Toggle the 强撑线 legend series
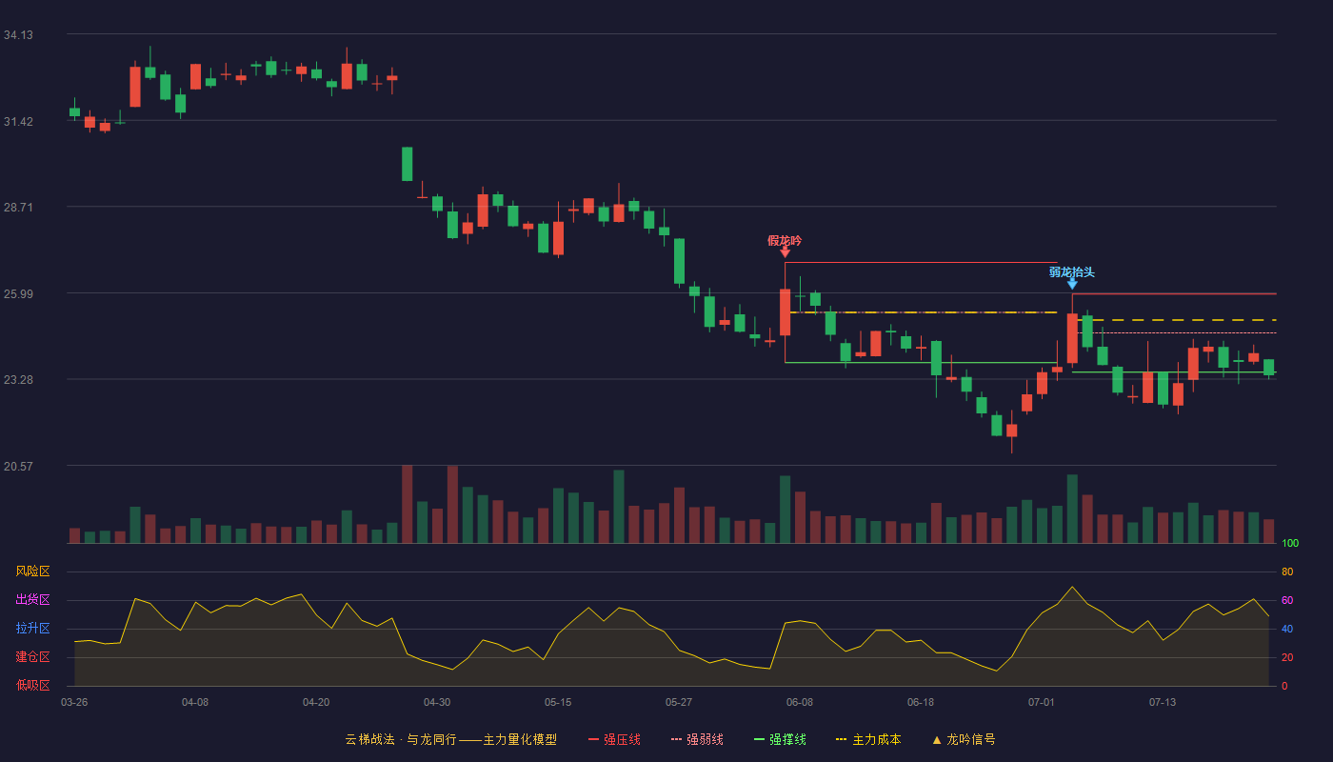Image resolution: width=1333 pixels, height=762 pixels. pyautogui.click(x=780, y=740)
